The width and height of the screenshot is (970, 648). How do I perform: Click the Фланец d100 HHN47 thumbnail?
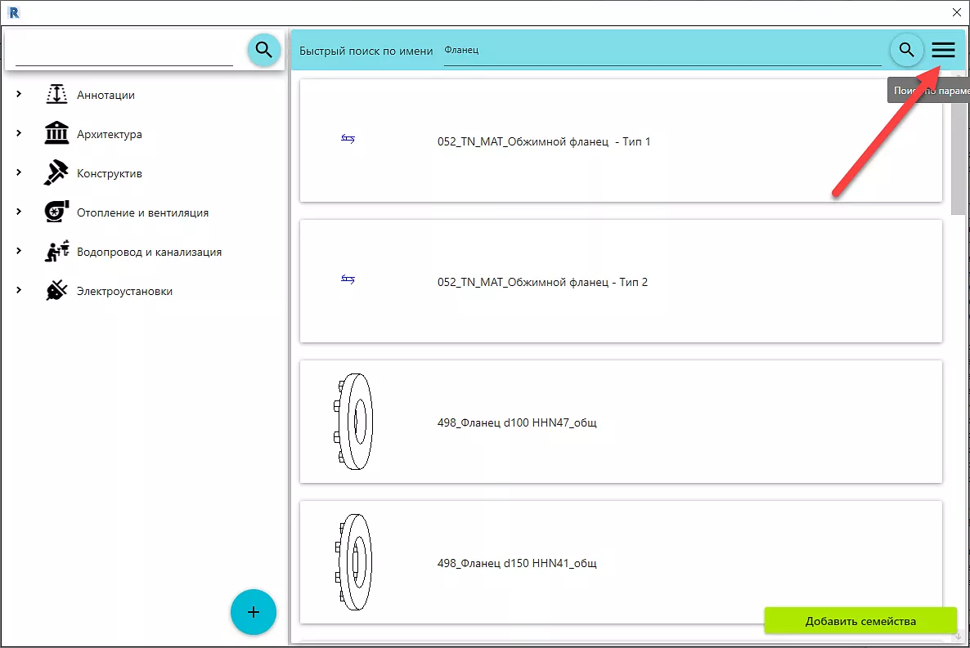pyautogui.click(x=353, y=422)
